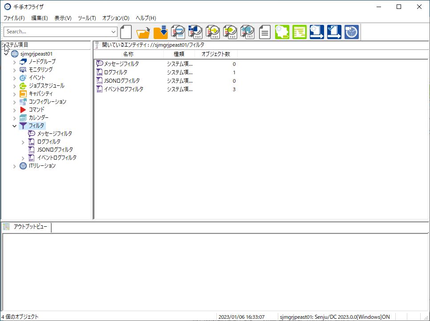Open the オプション(O) menu
The height and width of the screenshot is (321, 430).
point(116,18)
